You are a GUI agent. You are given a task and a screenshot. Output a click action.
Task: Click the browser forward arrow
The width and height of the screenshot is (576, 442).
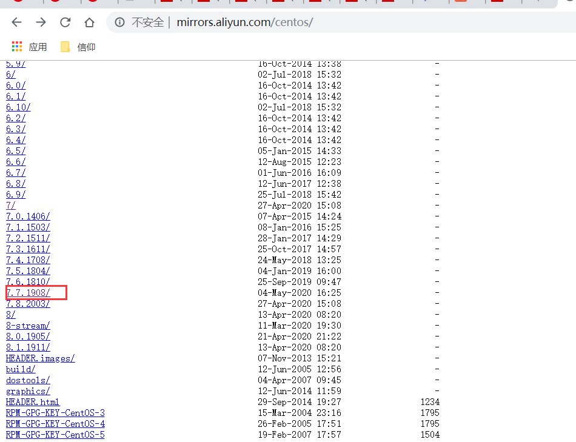click(41, 22)
